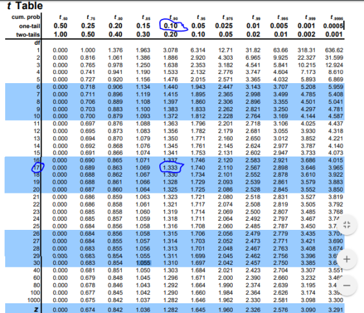Click the cum. prob row label

pos(26,17)
